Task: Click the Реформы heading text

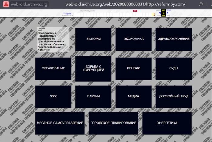Action: [41, 28]
